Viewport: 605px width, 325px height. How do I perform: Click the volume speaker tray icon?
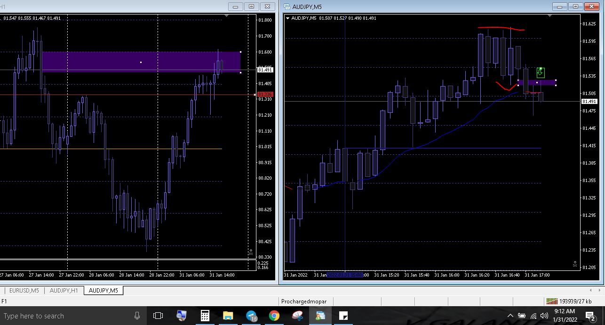tap(544, 316)
